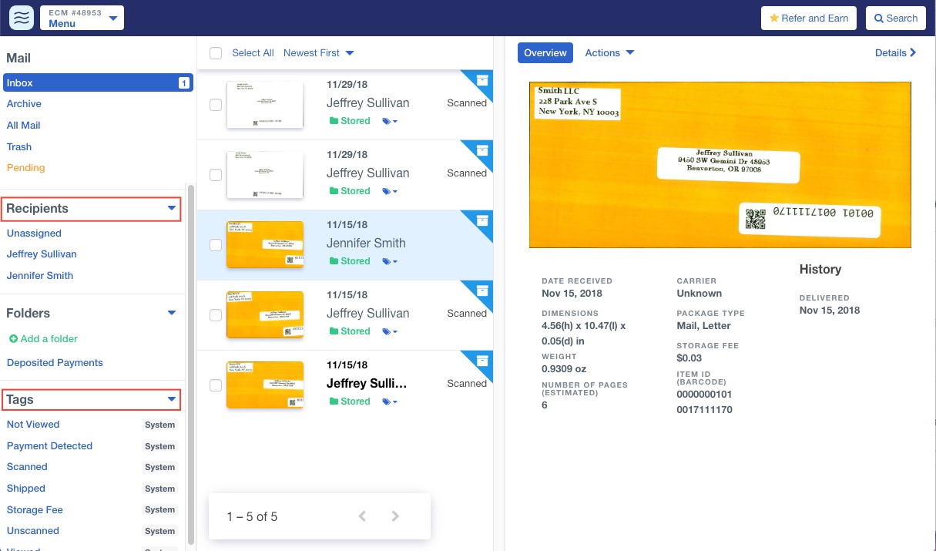Click the wave logo icon in the header

point(22,18)
